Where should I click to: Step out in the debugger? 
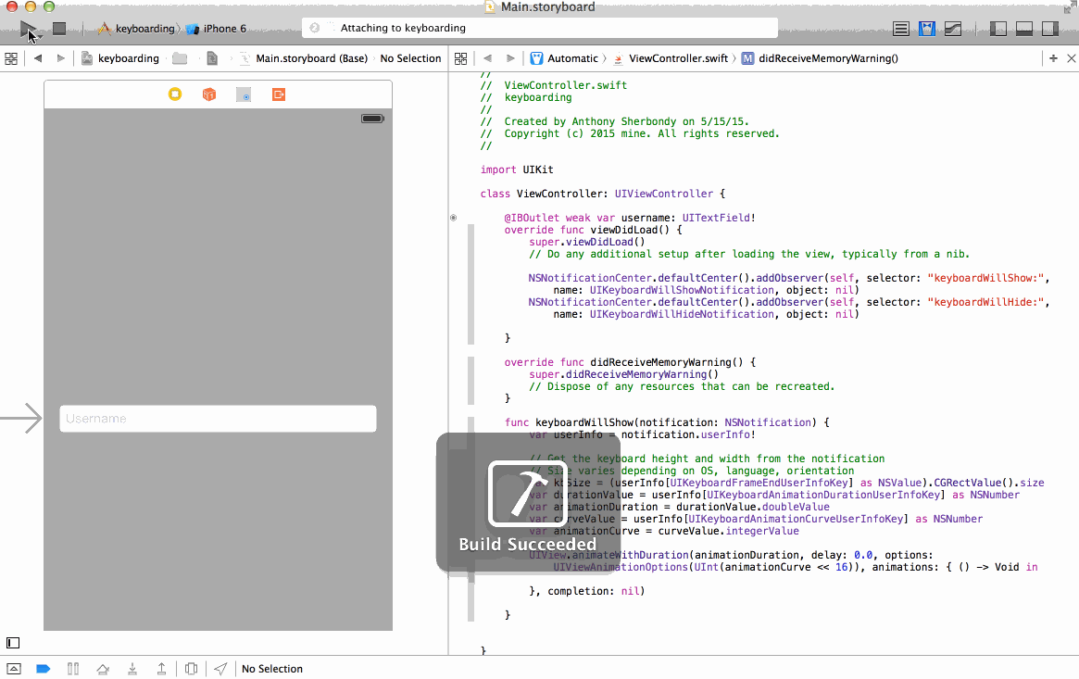coord(162,669)
